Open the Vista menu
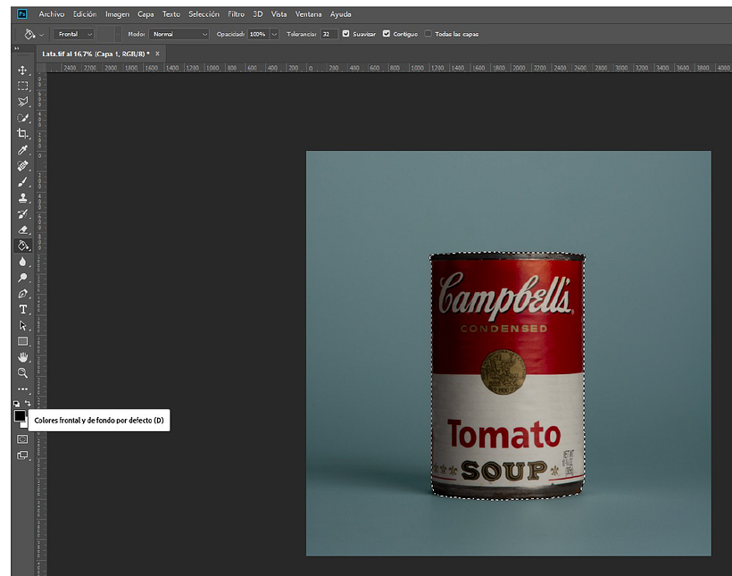 (x=279, y=14)
